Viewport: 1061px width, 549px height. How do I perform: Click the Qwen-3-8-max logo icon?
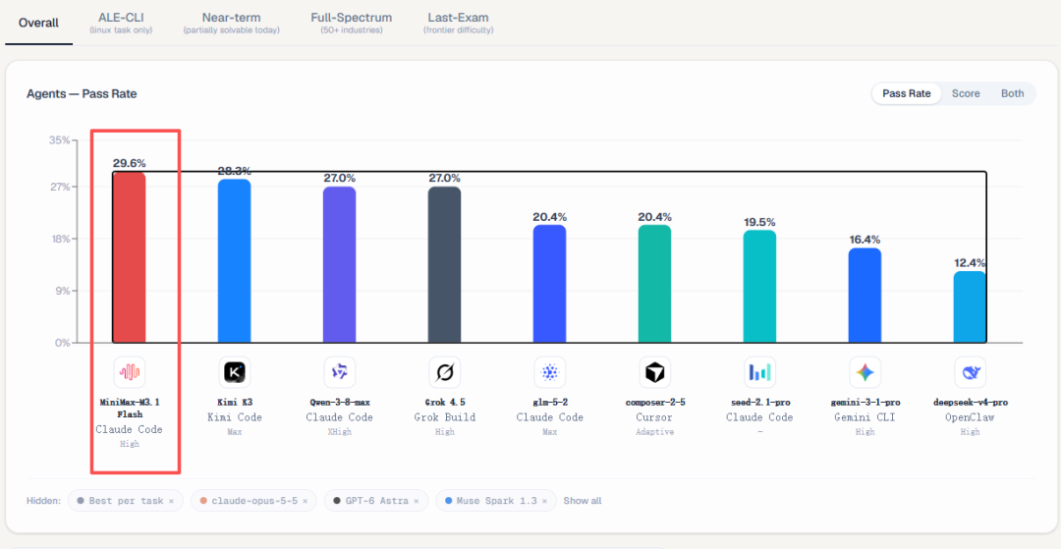click(x=339, y=372)
